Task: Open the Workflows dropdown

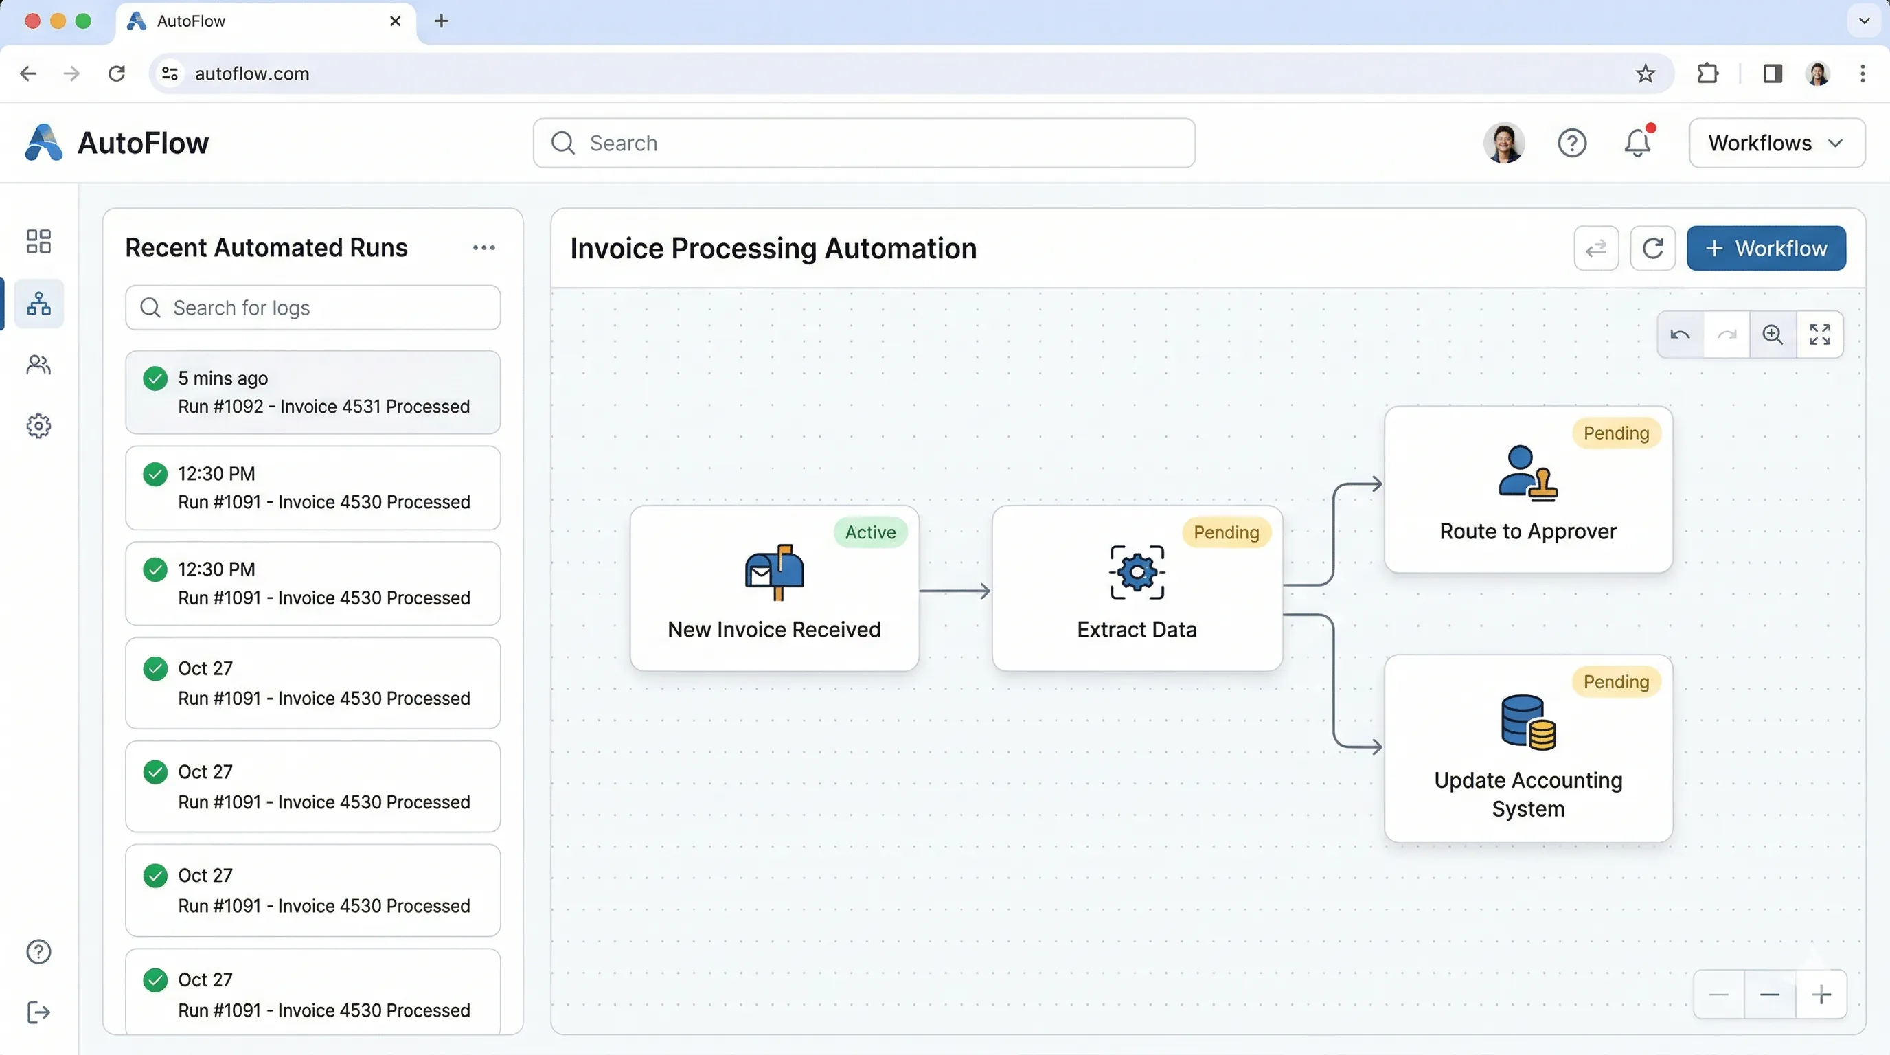Action: pos(1775,142)
